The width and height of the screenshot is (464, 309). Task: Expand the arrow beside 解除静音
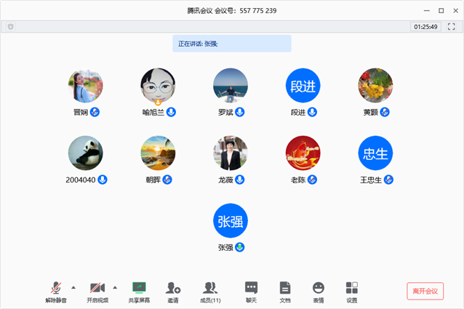point(73,286)
